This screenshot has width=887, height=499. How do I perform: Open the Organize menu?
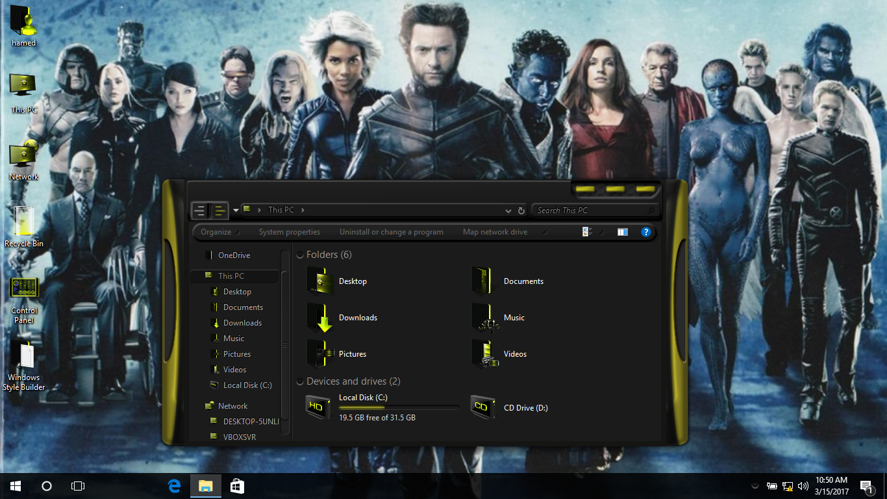tap(216, 232)
